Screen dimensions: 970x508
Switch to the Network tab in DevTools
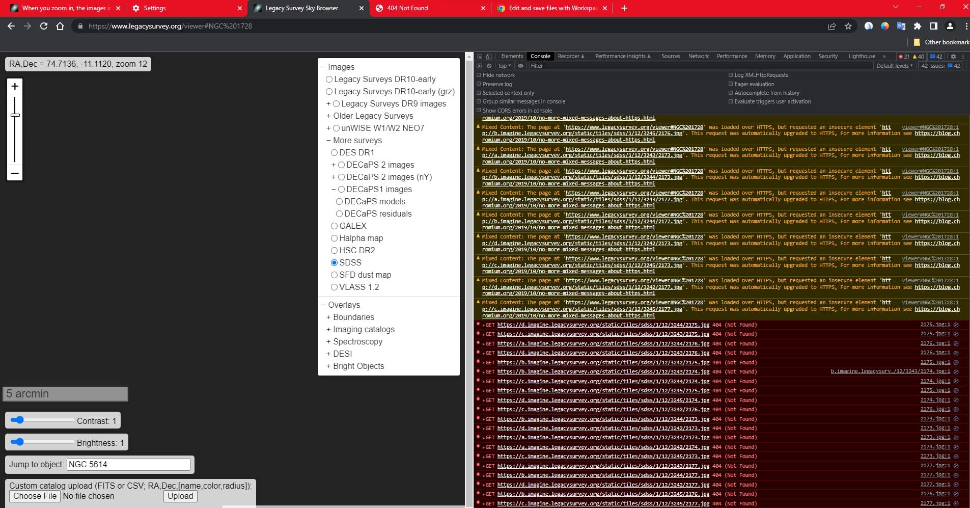[698, 57]
